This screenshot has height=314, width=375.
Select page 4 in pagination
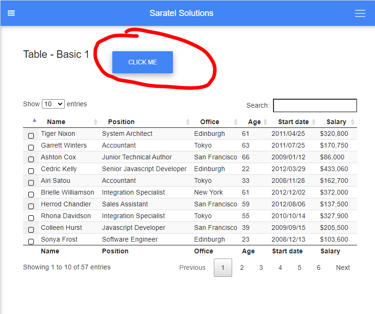click(x=280, y=267)
